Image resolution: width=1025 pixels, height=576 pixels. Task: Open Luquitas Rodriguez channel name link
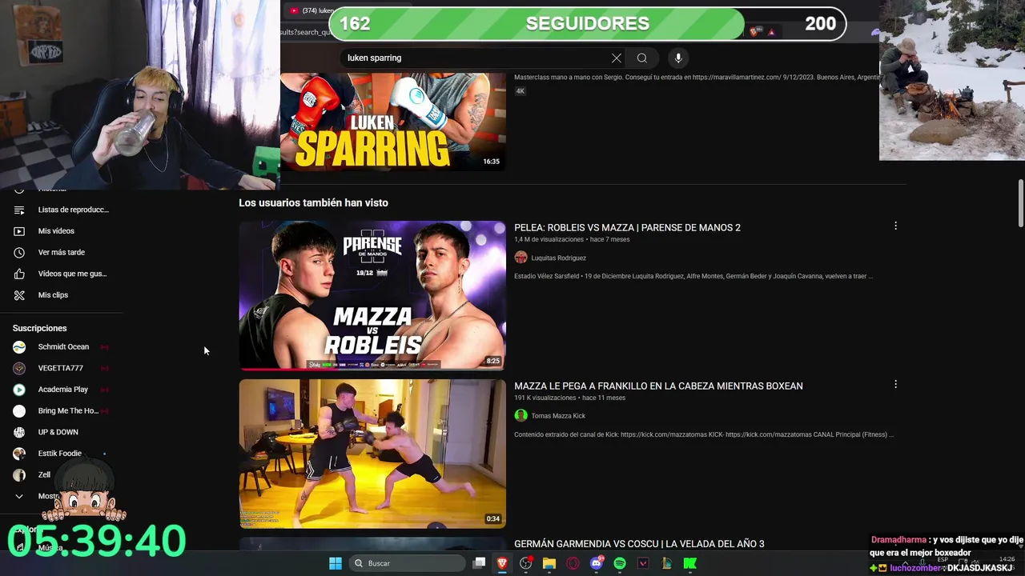(558, 258)
